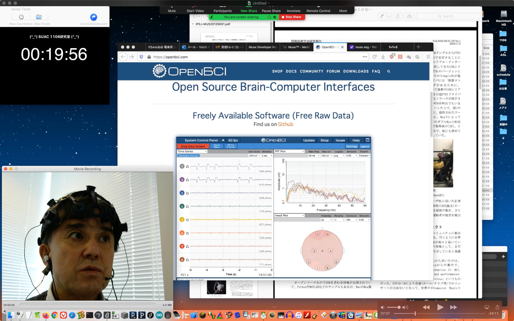The height and width of the screenshot is (321, 514).
Task: Toggle impedance check for channel 2
Action: tap(187, 180)
